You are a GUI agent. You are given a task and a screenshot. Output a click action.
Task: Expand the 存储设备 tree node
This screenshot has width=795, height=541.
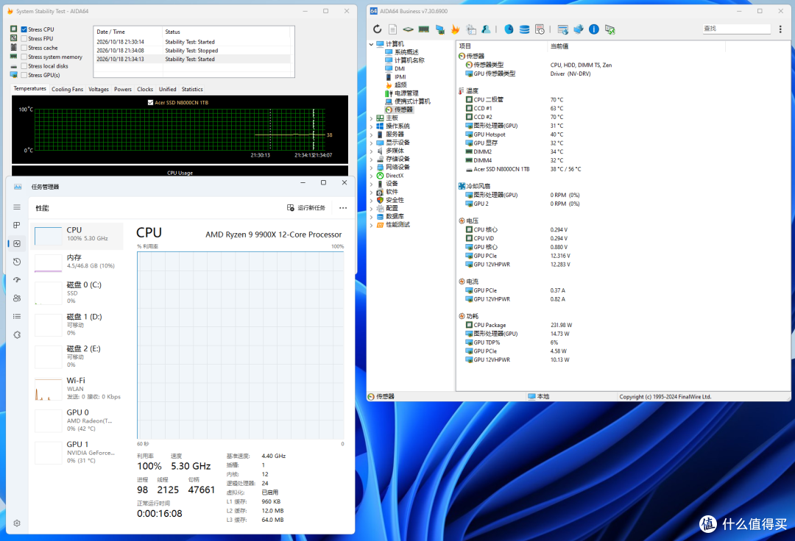371,159
